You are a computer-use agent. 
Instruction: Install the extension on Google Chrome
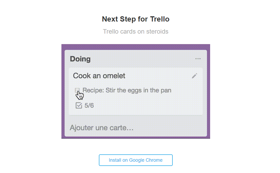[x=136, y=160]
